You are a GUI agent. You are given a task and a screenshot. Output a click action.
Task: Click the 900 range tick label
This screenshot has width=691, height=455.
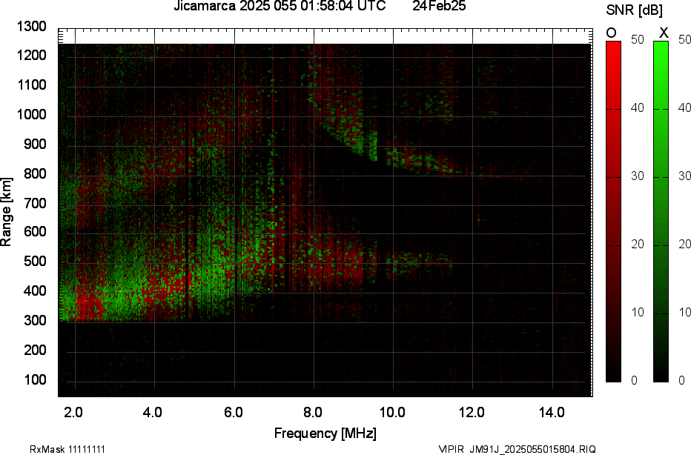(x=36, y=144)
